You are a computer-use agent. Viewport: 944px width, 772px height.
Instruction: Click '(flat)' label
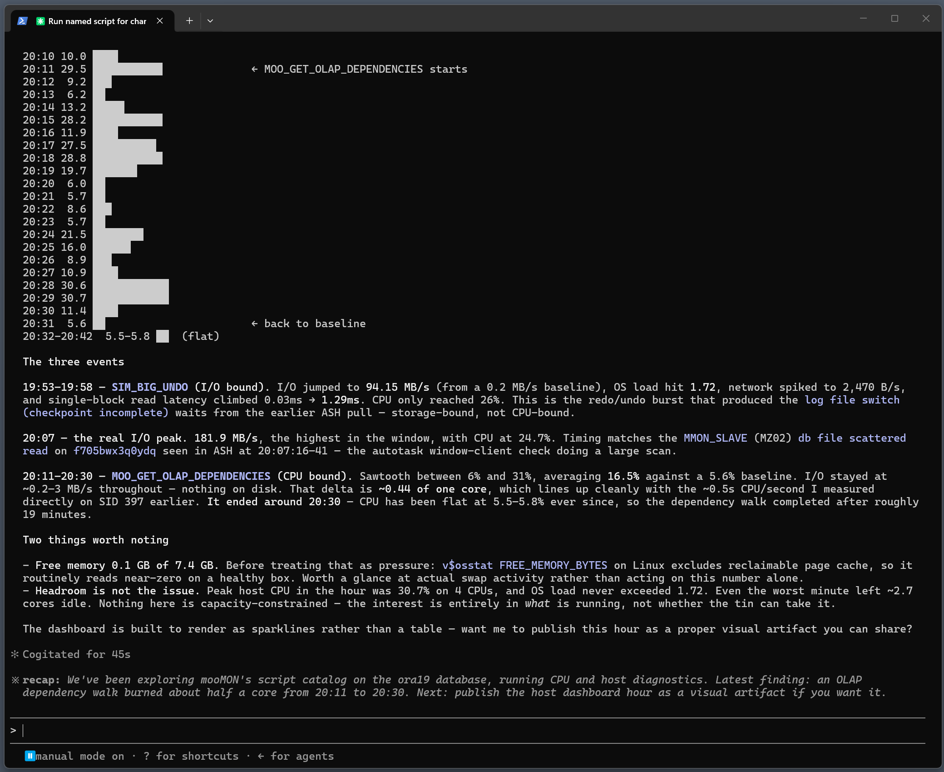pyautogui.click(x=201, y=336)
